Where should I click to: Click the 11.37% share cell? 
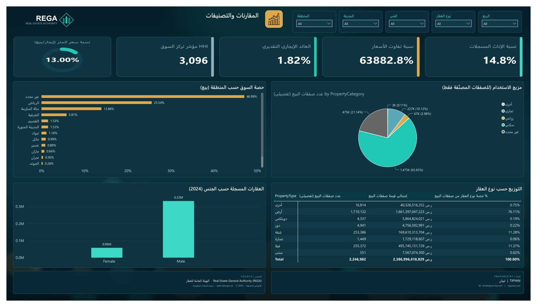pyautogui.click(x=514, y=246)
